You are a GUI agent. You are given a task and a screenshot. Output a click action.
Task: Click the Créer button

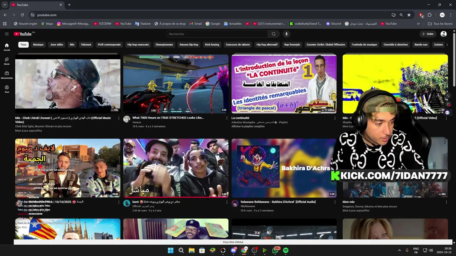pyautogui.click(x=427, y=34)
